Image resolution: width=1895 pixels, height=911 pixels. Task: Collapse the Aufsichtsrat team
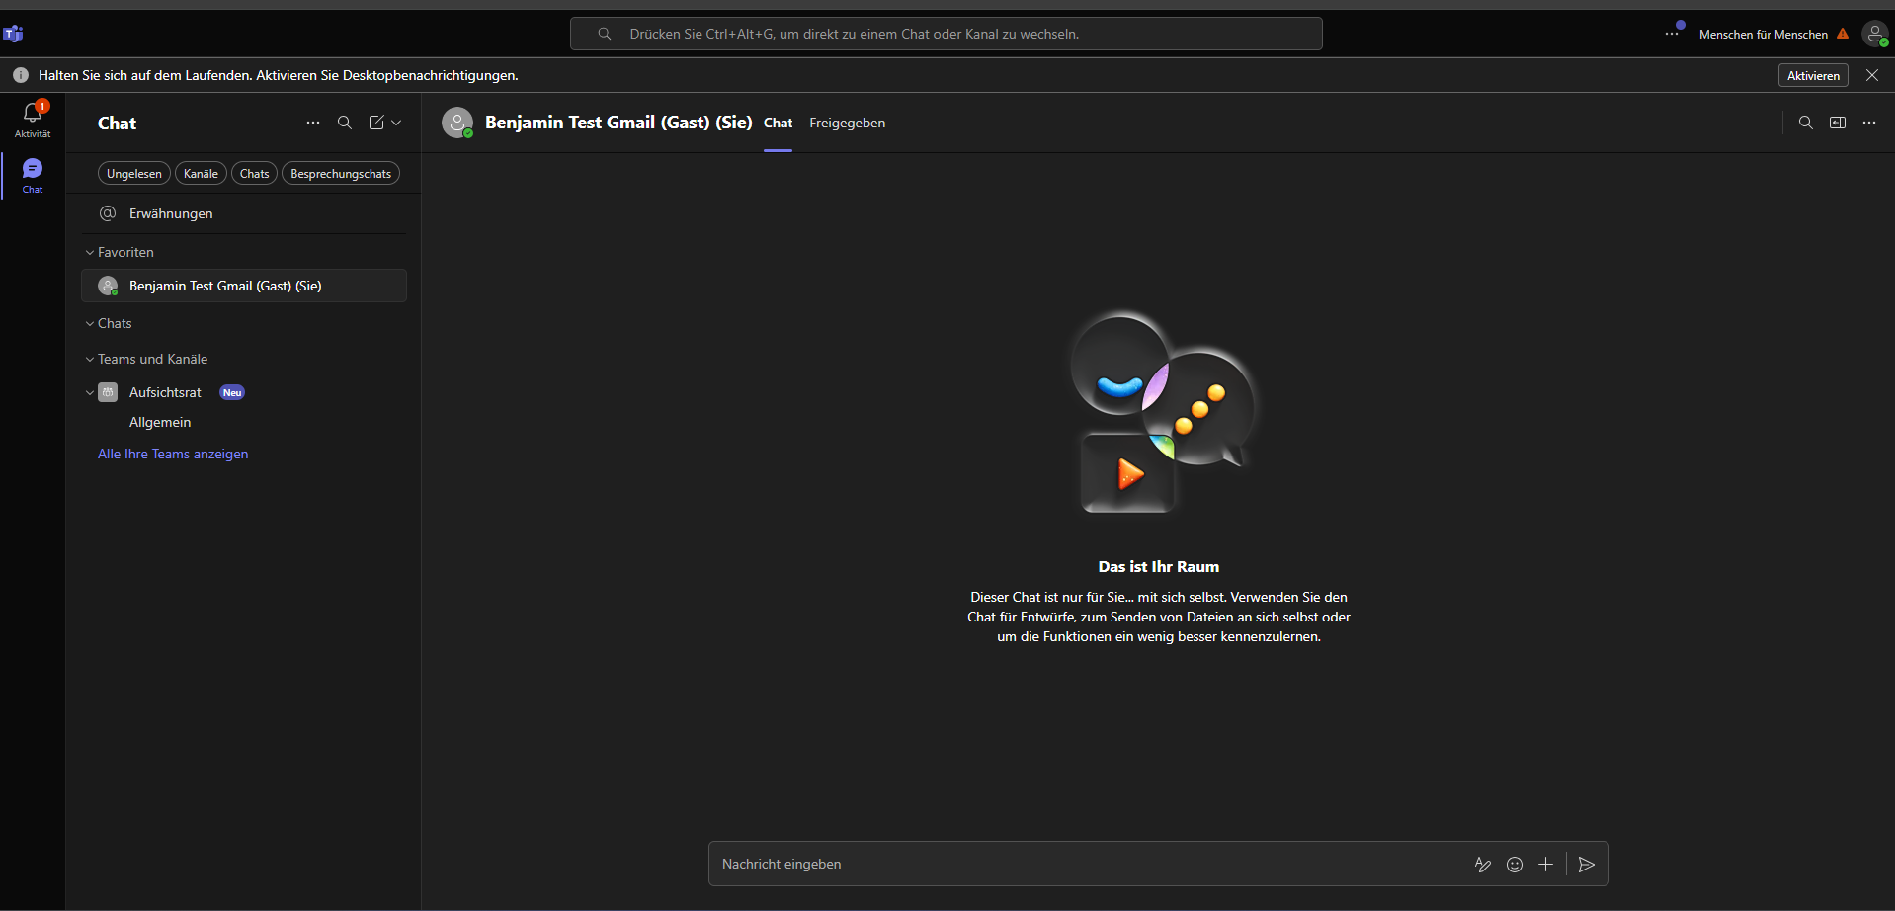coord(90,393)
